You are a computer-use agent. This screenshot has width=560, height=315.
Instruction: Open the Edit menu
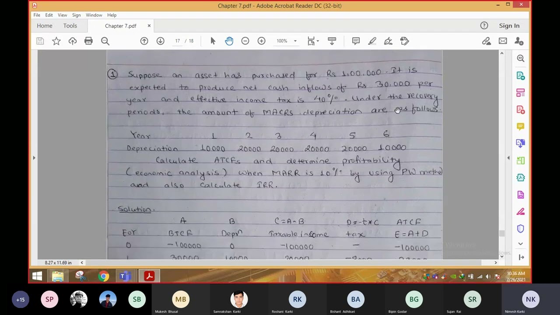[x=49, y=15]
